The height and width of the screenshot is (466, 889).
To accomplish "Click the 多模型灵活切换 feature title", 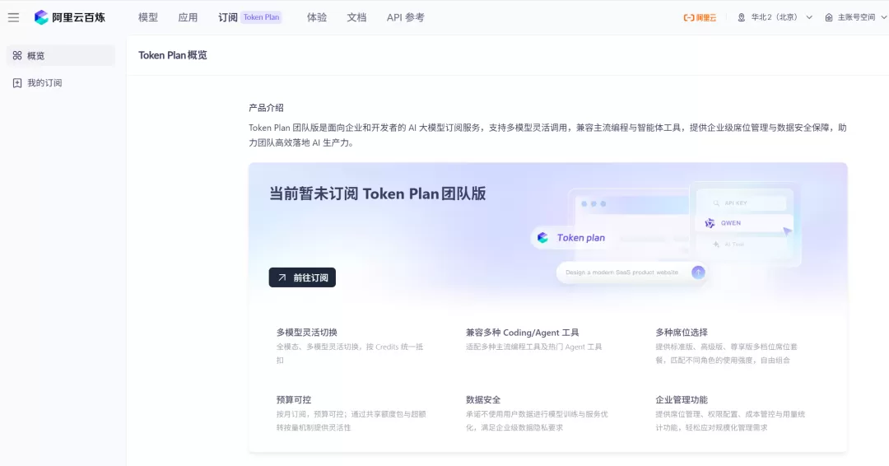I will (x=307, y=332).
